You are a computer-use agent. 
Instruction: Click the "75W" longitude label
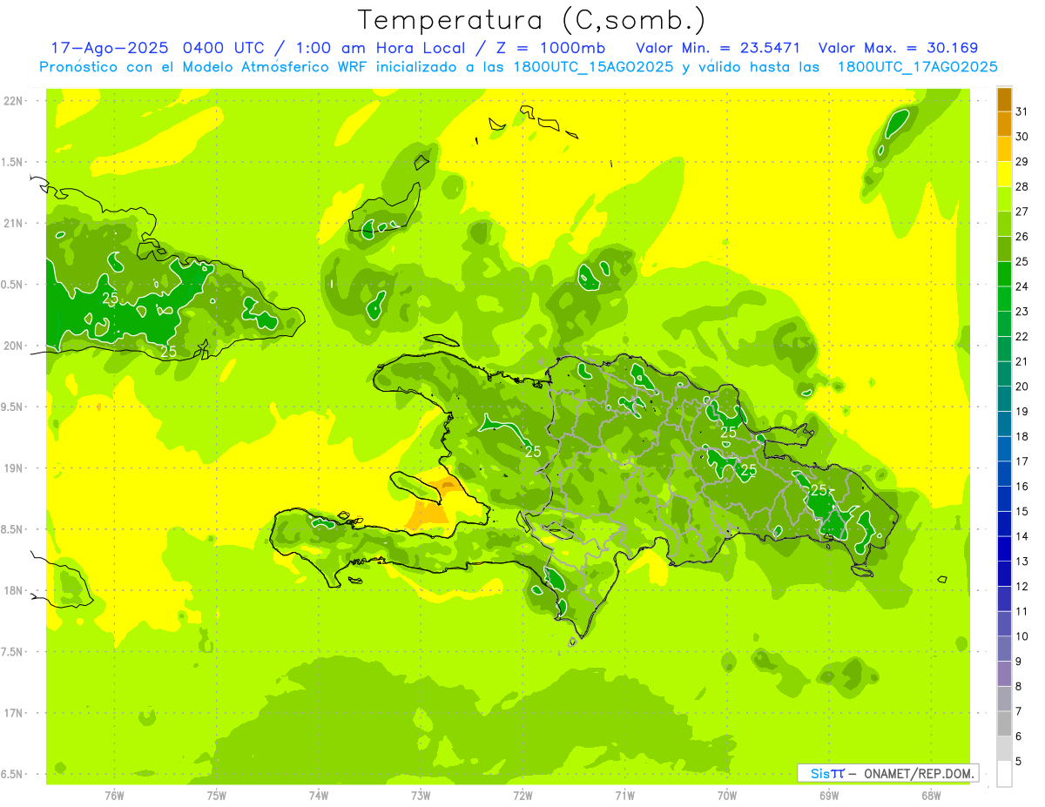[216, 795]
